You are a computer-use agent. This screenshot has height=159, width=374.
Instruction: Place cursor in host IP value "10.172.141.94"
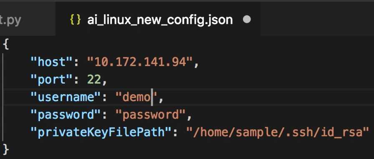click(x=140, y=62)
